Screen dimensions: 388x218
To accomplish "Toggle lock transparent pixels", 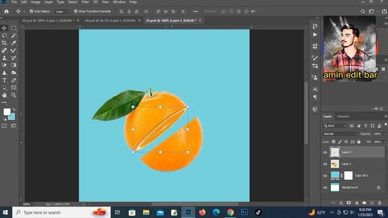I will (x=333, y=142).
